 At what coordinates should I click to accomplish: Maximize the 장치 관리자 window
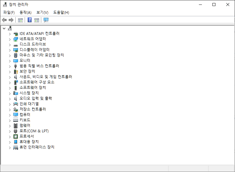pos(214,5)
